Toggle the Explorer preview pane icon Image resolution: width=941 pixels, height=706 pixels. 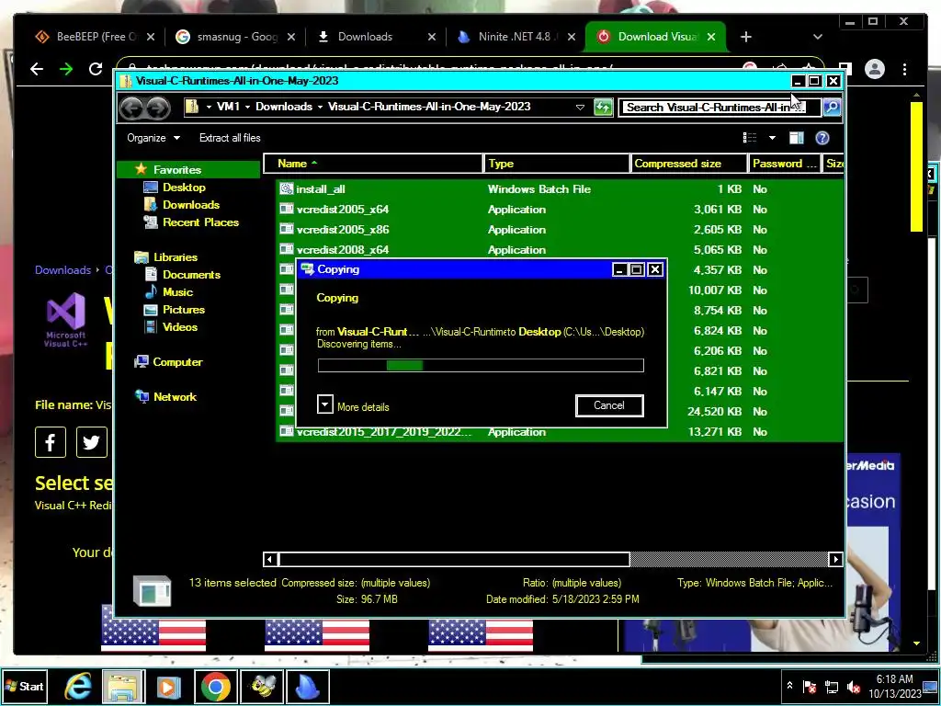pyautogui.click(x=797, y=138)
